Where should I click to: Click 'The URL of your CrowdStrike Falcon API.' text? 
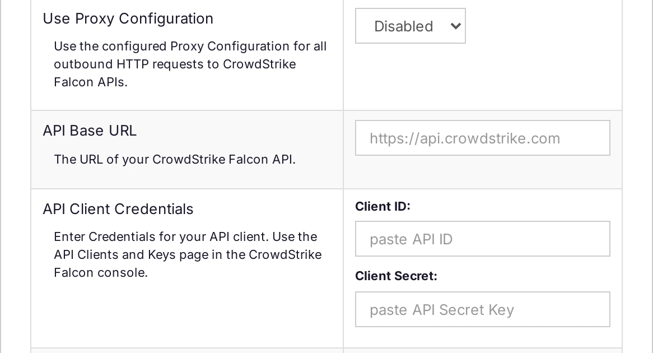(175, 160)
